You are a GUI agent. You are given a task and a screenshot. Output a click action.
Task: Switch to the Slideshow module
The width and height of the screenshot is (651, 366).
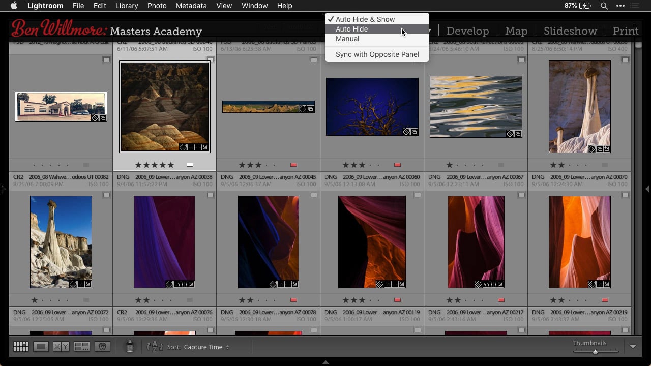[x=570, y=31]
